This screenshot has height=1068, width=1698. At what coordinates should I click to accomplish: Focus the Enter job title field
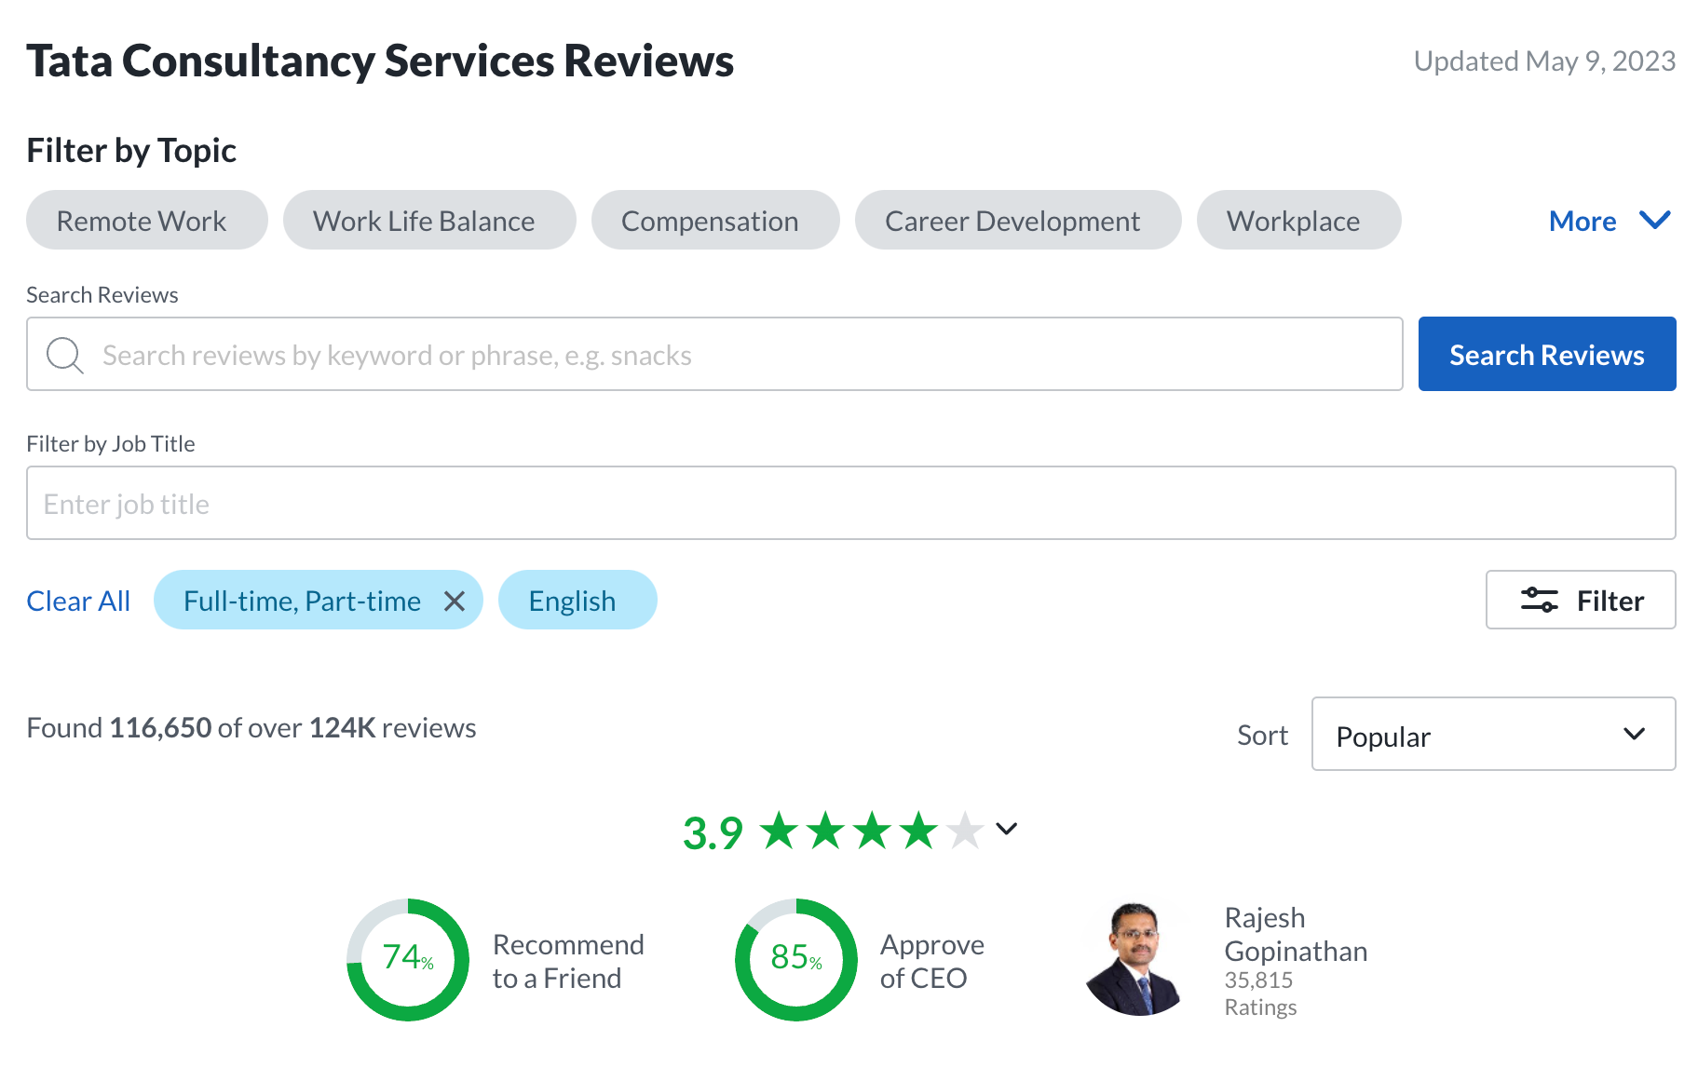coord(849,504)
